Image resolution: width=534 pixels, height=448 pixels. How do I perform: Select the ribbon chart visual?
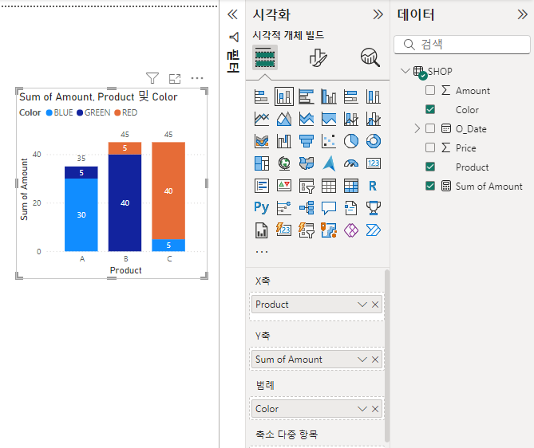pyautogui.click(x=262, y=141)
